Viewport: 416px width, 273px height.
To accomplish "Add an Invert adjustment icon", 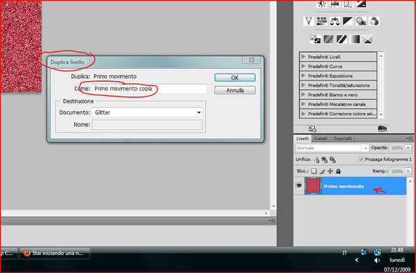I will [x=315, y=39].
